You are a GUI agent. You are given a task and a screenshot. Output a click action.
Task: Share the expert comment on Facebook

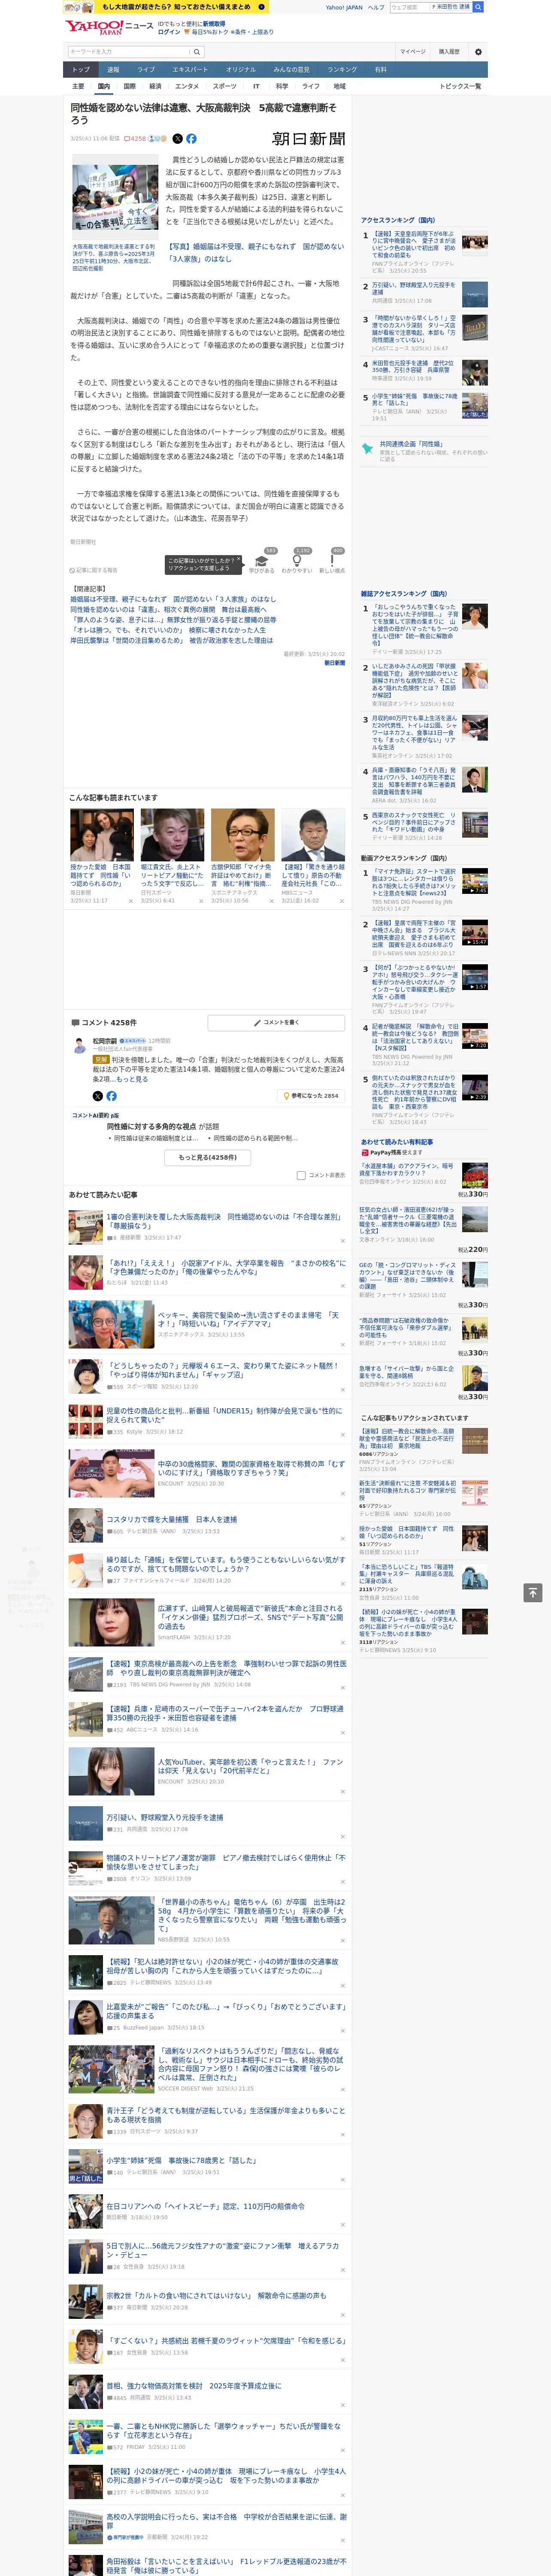pos(111,1096)
